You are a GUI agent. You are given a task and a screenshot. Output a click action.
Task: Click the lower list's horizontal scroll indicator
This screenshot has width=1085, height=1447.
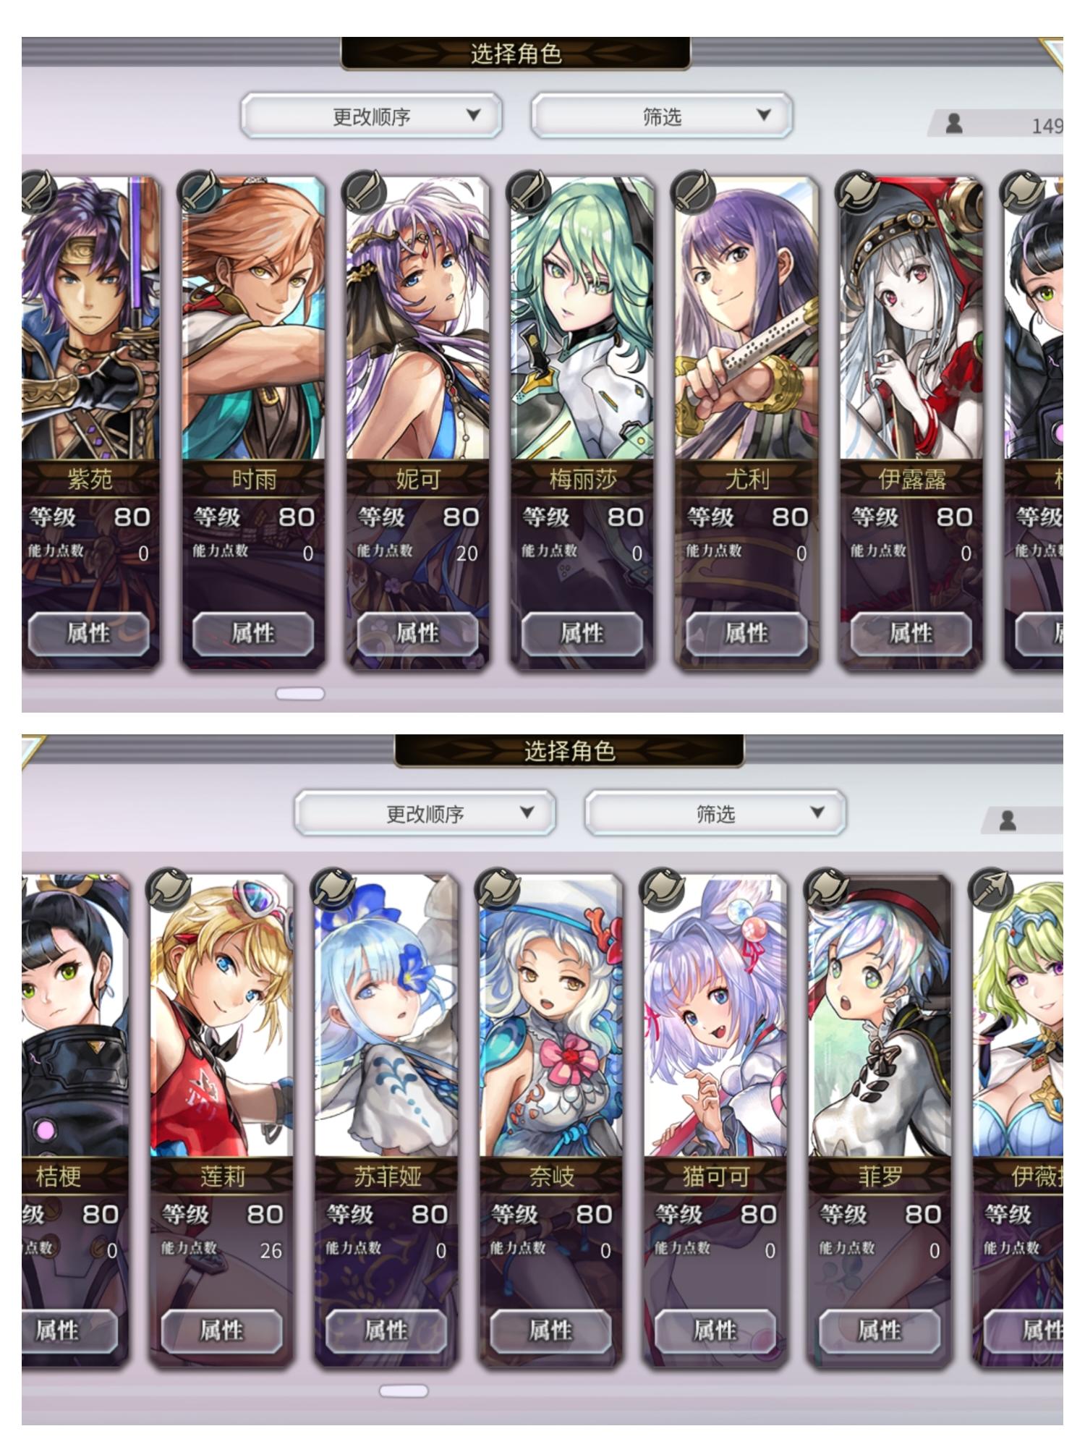404,1391
